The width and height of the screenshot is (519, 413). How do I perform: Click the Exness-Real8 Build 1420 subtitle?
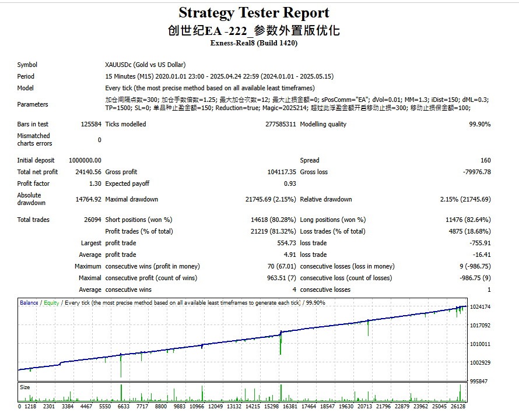[x=254, y=43]
